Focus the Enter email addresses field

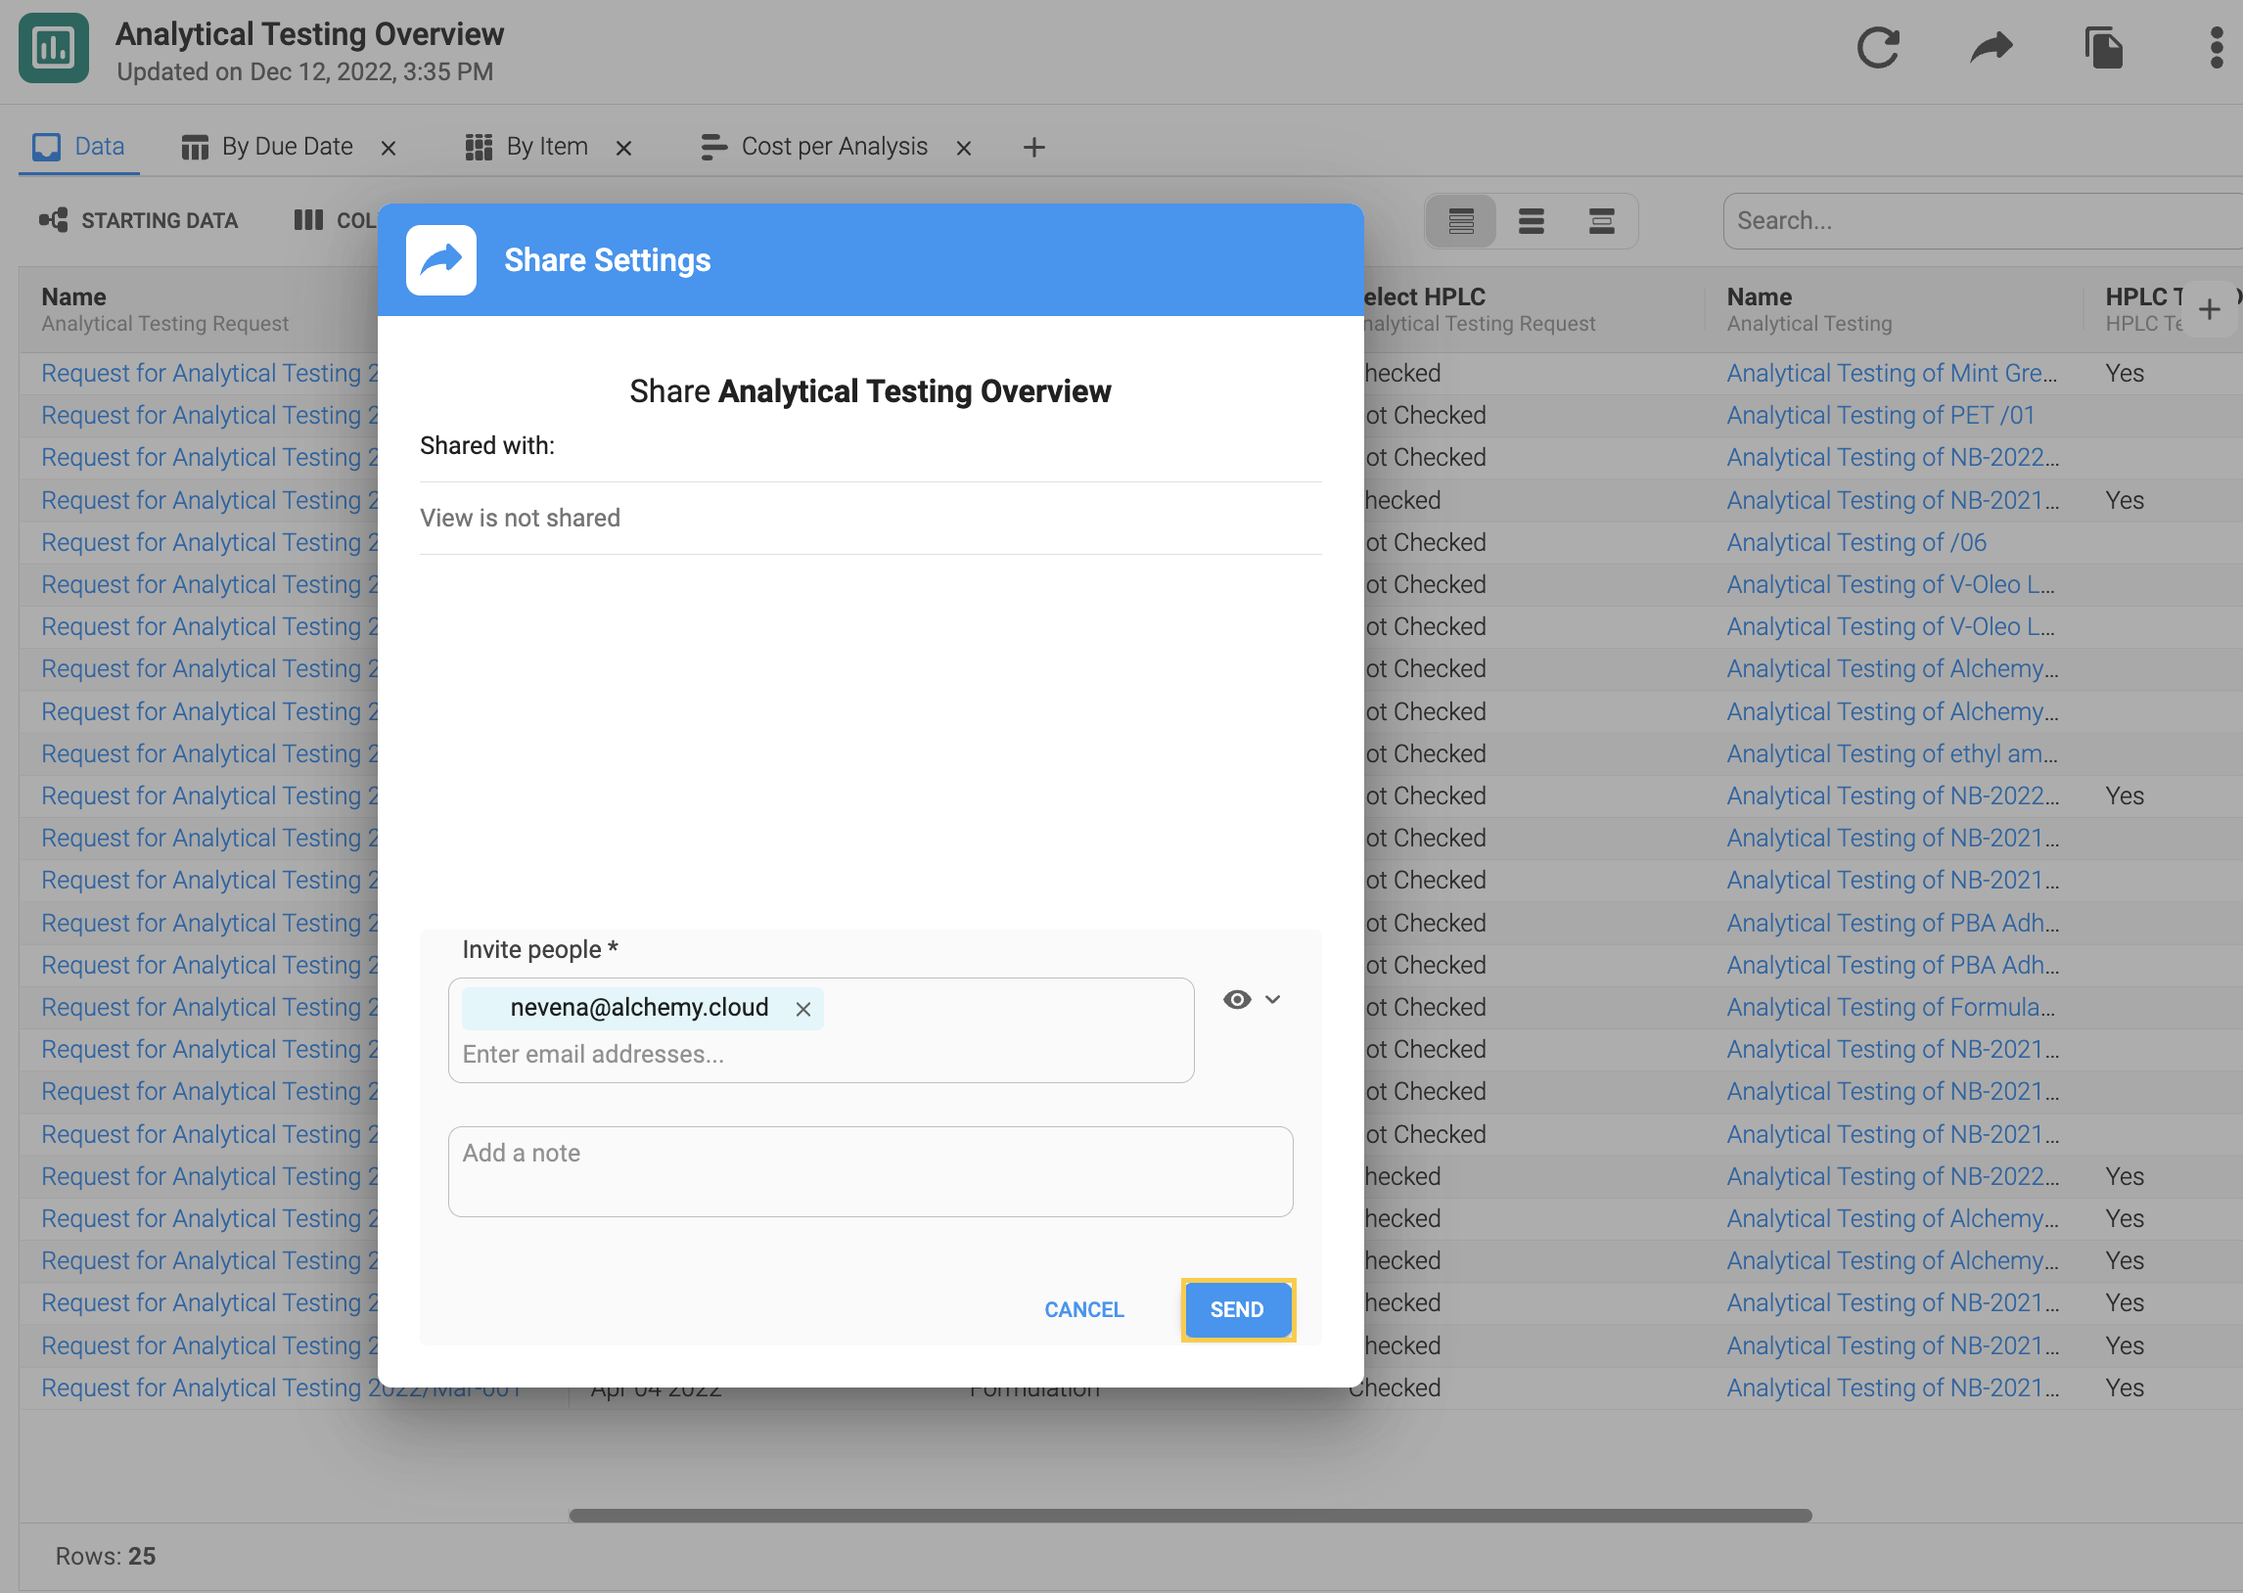[x=823, y=1055]
